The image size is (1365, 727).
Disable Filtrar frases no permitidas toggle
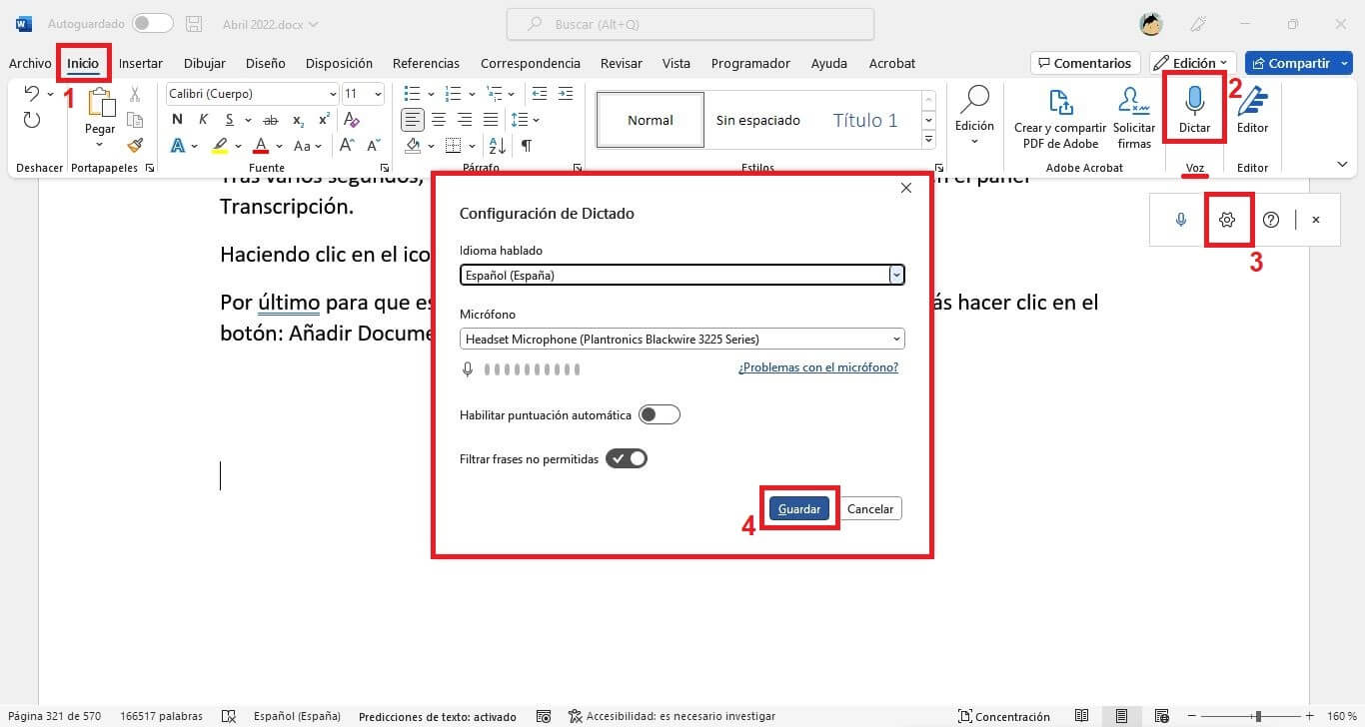click(627, 458)
